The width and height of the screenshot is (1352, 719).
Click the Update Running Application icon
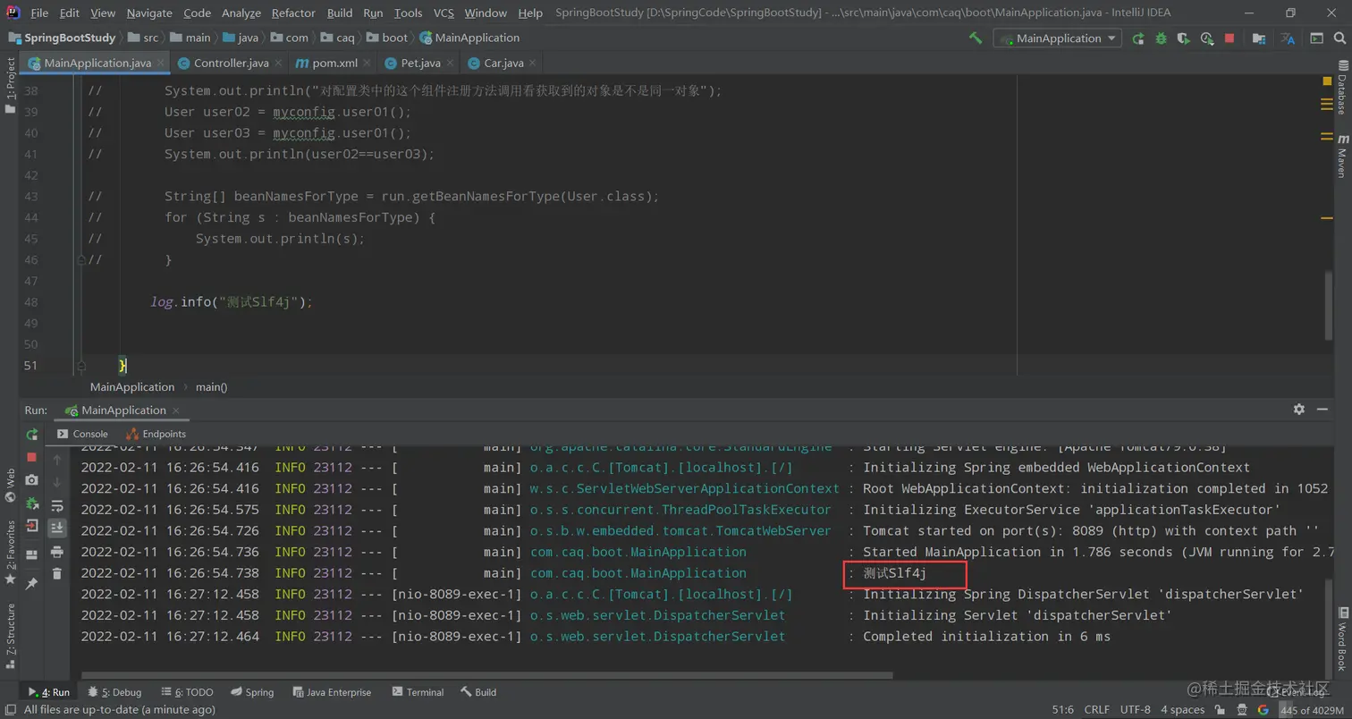click(32, 503)
